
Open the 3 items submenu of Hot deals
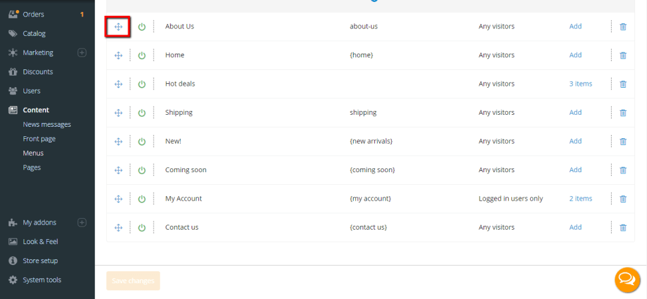click(581, 84)
